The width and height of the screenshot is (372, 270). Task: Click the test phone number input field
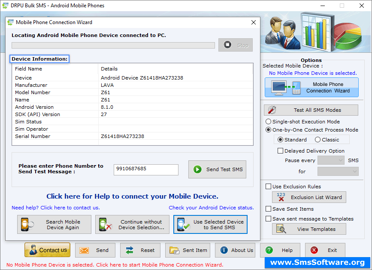(x=146, y=169)
